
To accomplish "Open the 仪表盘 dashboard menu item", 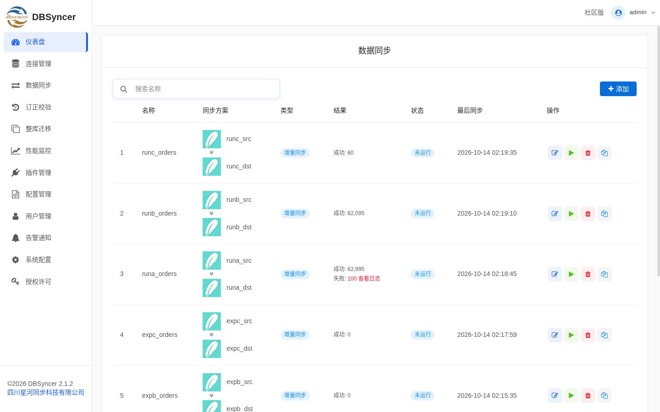I will (x=45, y=42).
